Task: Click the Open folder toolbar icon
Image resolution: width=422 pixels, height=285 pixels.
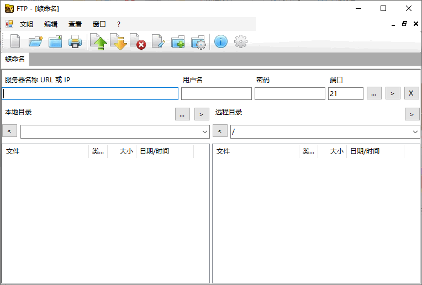Action: [35, 42]
